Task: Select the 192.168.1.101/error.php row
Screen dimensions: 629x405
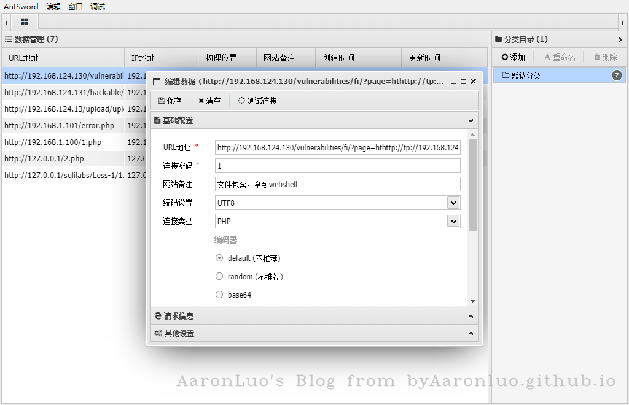Action: [61, 125]
